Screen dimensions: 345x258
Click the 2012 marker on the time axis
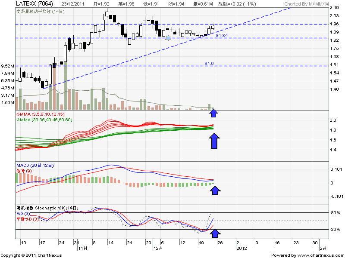[241, 248]
